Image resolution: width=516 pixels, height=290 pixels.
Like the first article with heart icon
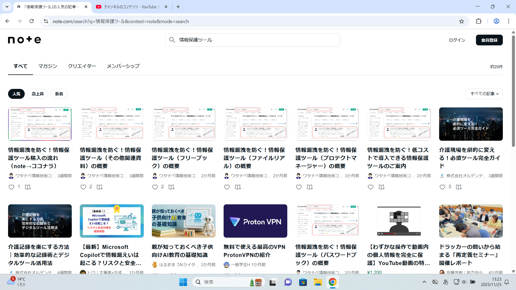point(11,187)
